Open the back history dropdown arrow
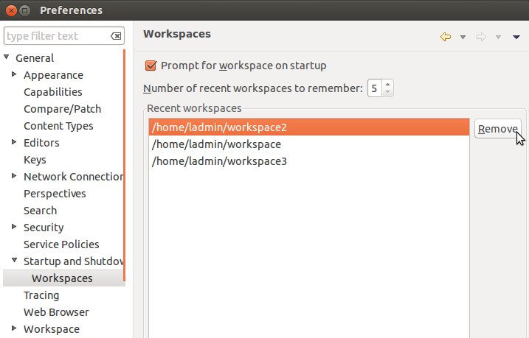The height and width of the screenshot is (338, 529). click(x=463, y=37)
